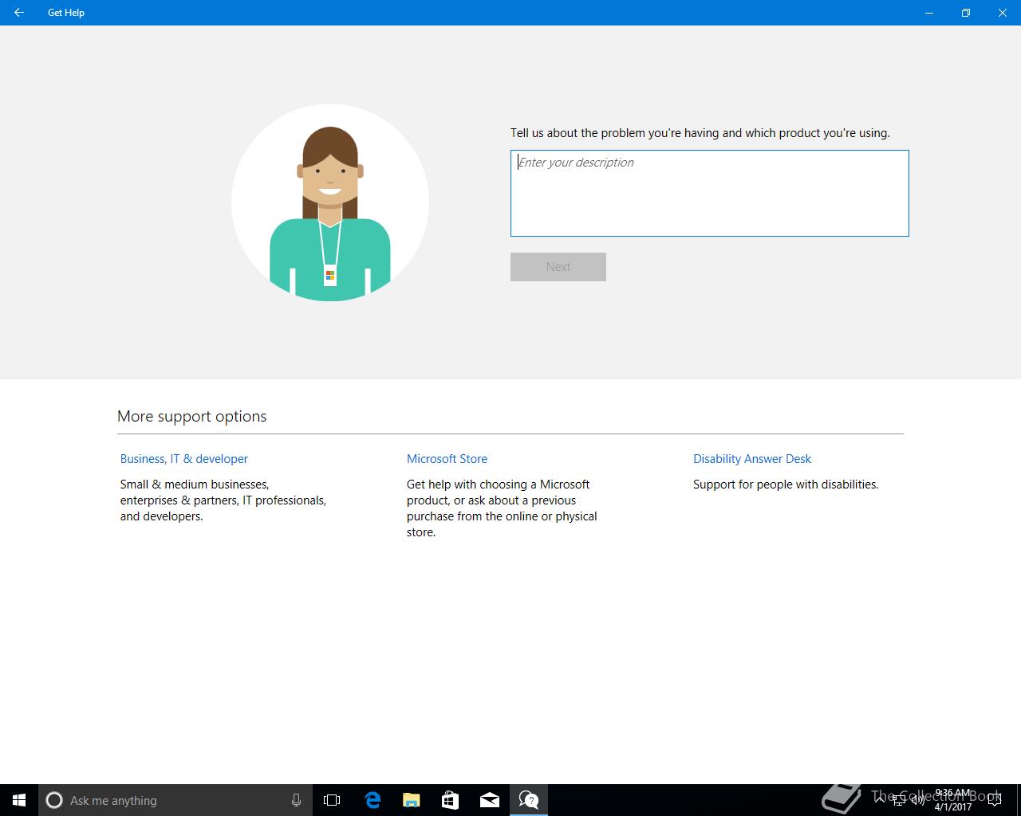The image size is (1021, 816).
Task: Click the Cortana microphone icon
Action: (296, 800)
